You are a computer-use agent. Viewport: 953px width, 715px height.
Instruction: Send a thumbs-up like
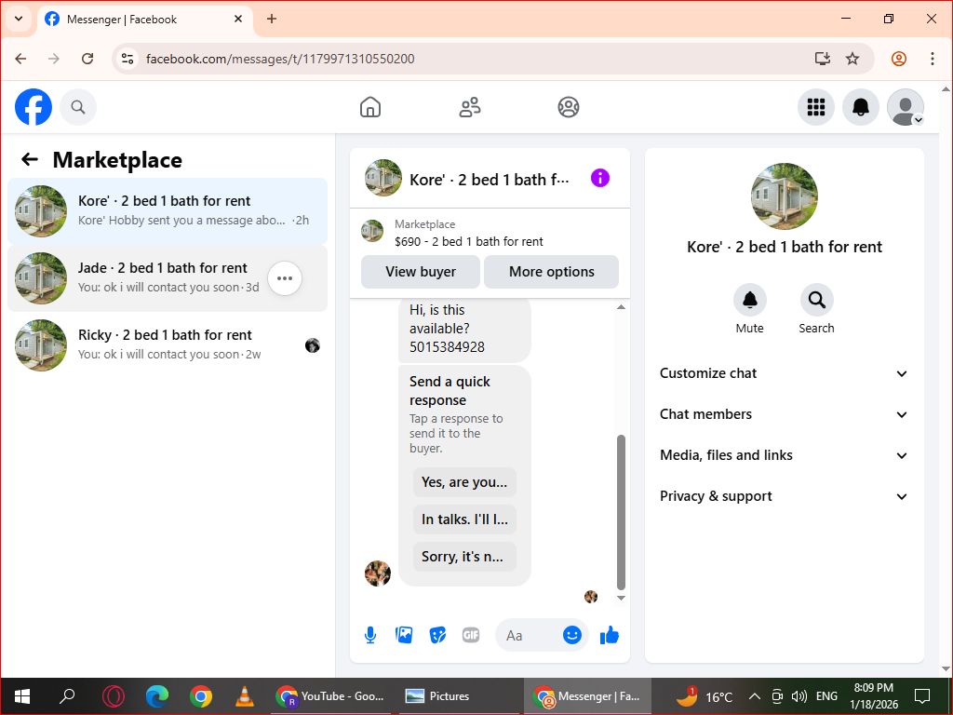[609, 635]
